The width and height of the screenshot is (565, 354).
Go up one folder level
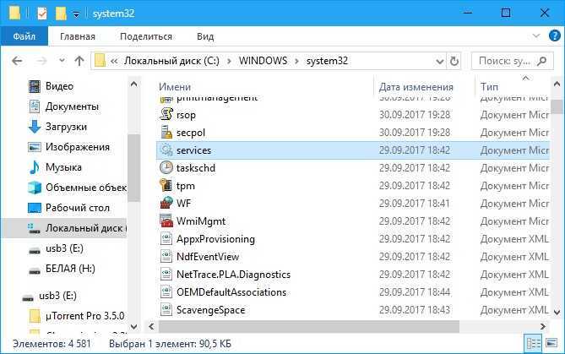click(x=79, y=61)
